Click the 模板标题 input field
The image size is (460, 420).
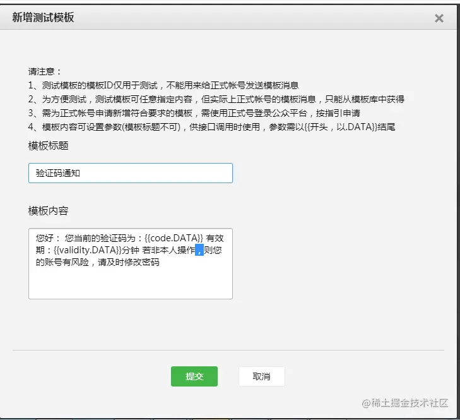tap(131, 173)
